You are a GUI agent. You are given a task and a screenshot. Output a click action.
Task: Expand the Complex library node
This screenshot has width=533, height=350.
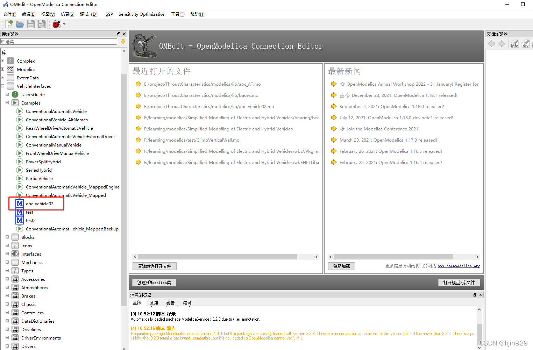(x=3, y=61)
